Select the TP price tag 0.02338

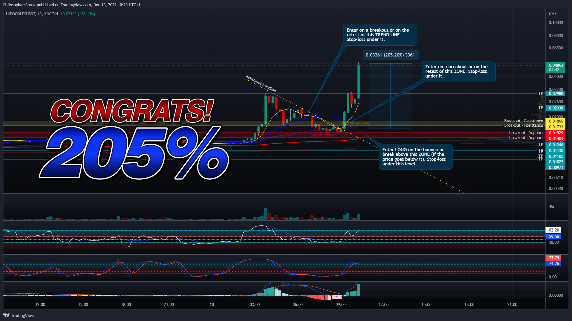pyautogui.click(x=556, y=108)
